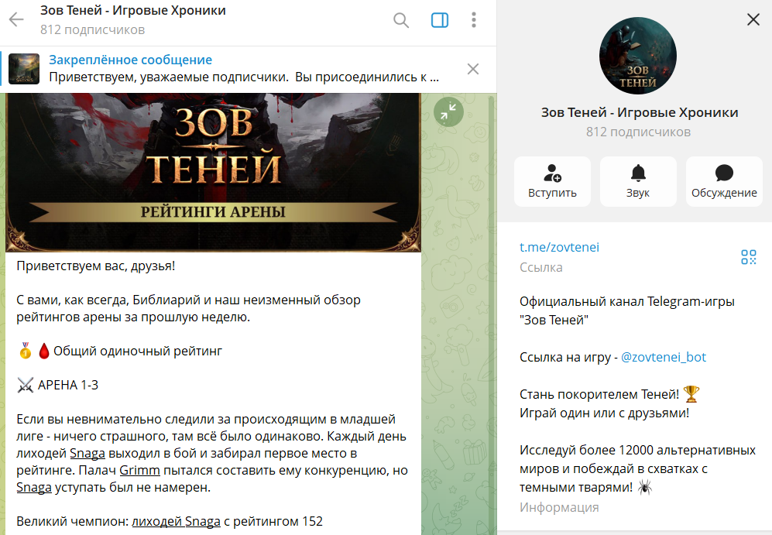
Task: Open the Зов Теней channel avatar
Action: coord(637,56)
